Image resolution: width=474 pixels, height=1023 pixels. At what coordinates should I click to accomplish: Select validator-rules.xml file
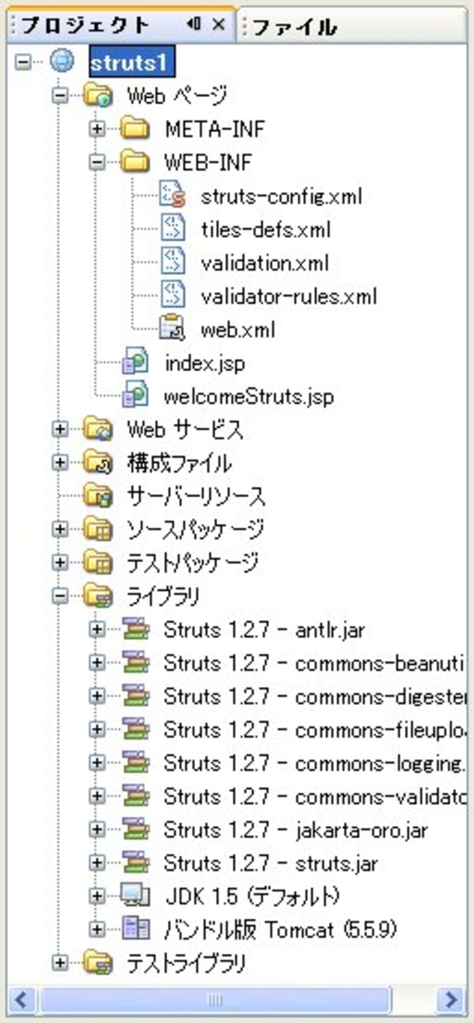[x=289, y=296]
